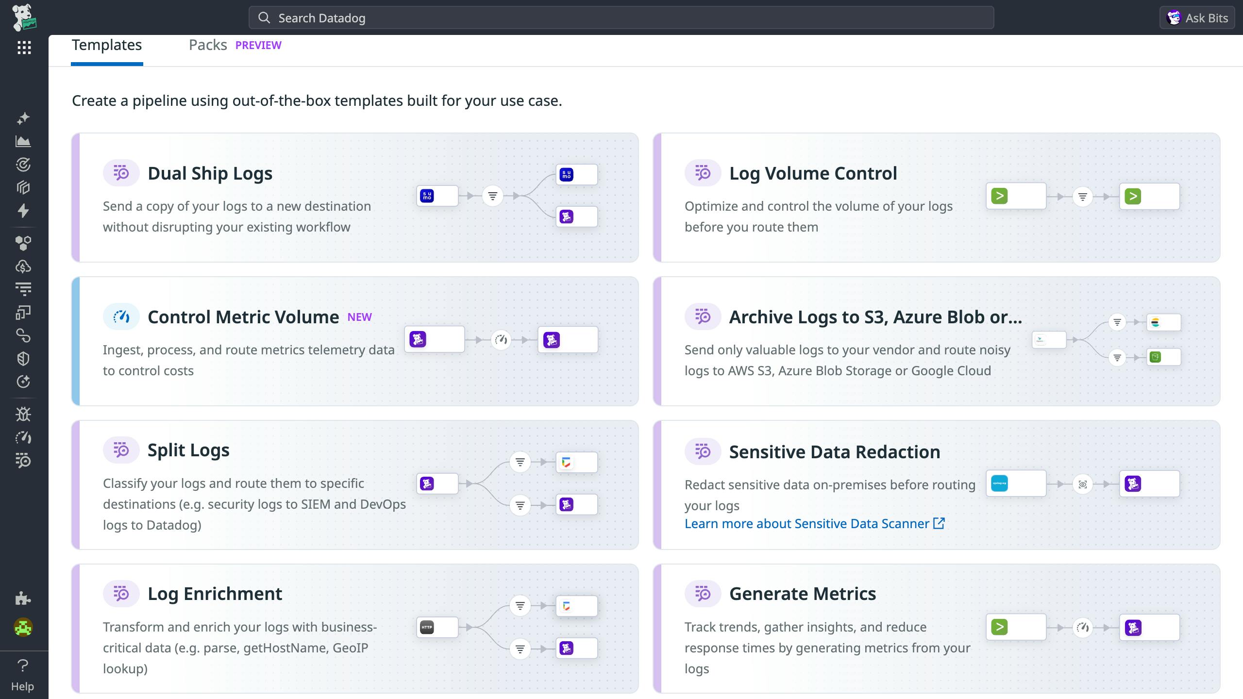Switch to the Packs preview tab
This screenshot has width=1243, height=699.
pos(208,45)
